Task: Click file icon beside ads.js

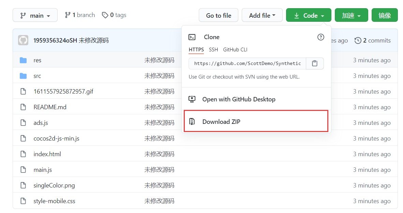Action: (x=23, y=123)
